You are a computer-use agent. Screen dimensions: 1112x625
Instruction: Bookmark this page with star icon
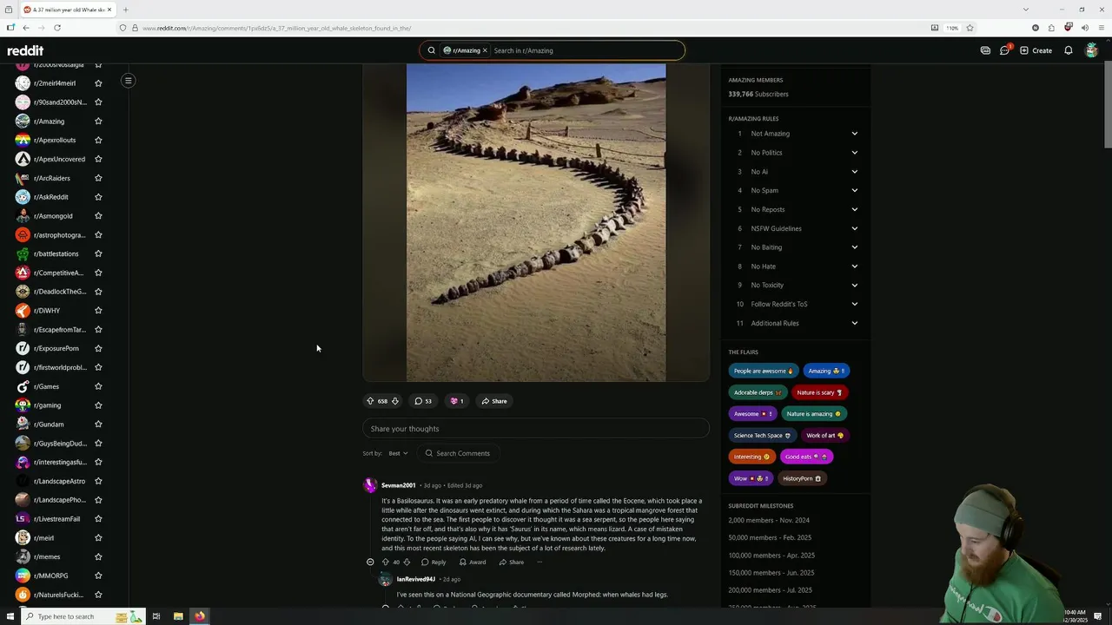(x=970, y=28)
